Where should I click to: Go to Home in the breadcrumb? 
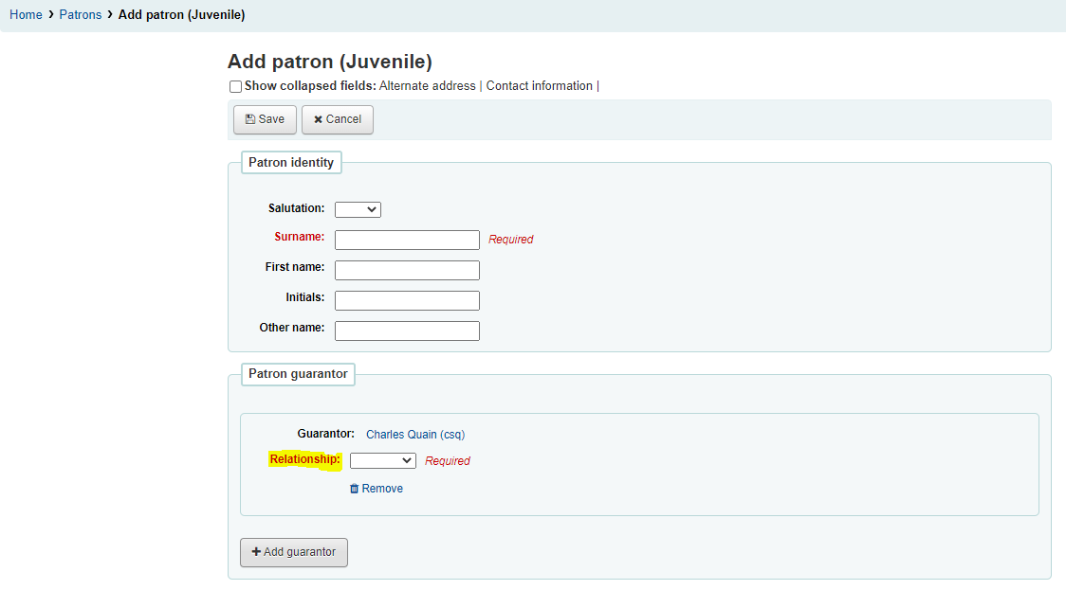click(26, 14)
